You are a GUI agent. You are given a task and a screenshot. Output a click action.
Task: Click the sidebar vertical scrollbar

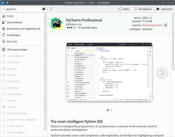click(x=45, y=72)
